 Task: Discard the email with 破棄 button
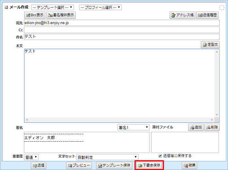coord(190,165)
